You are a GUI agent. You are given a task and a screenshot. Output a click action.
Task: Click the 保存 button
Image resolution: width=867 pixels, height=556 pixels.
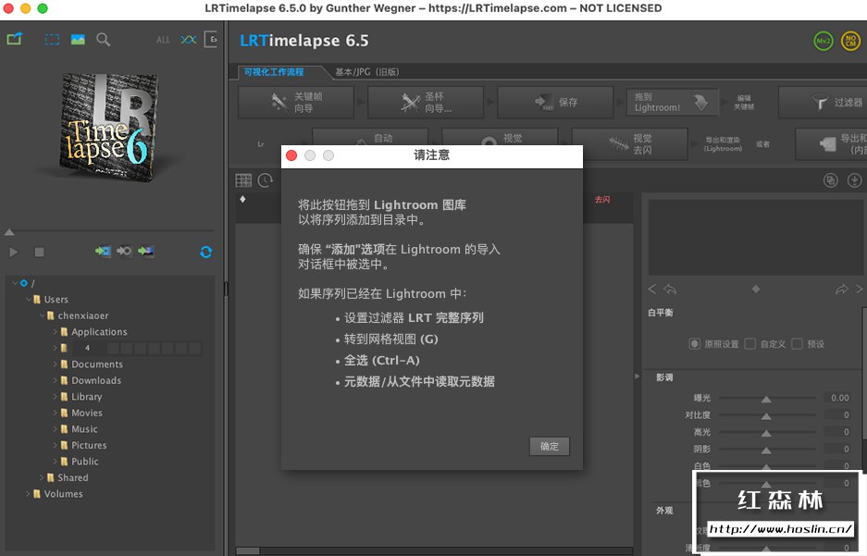point(556,103)
